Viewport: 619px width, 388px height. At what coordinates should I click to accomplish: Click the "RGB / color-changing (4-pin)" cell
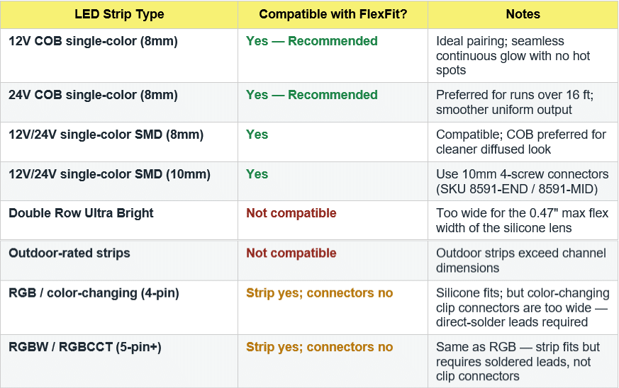pyautogui.click(x=94, y=293)
